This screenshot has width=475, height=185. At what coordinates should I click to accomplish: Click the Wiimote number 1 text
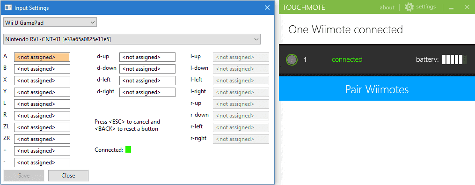tap(305, 60)
